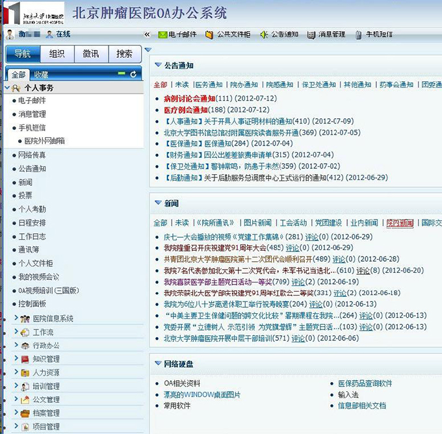The image size is (442, 434).
Task: Click the user avatar icon at top left
Action: click(x=10, y=34)
